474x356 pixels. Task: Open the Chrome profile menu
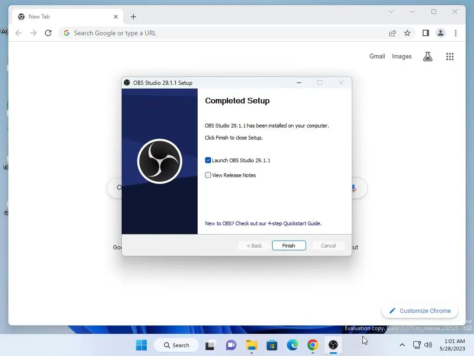coord(441,33)
